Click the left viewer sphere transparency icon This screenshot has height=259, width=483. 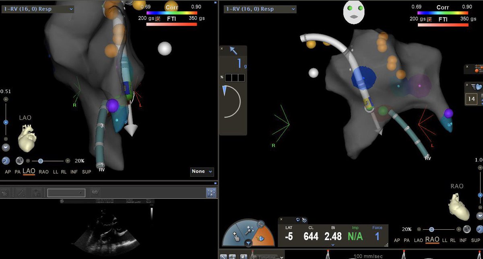(x=19, y=161)
